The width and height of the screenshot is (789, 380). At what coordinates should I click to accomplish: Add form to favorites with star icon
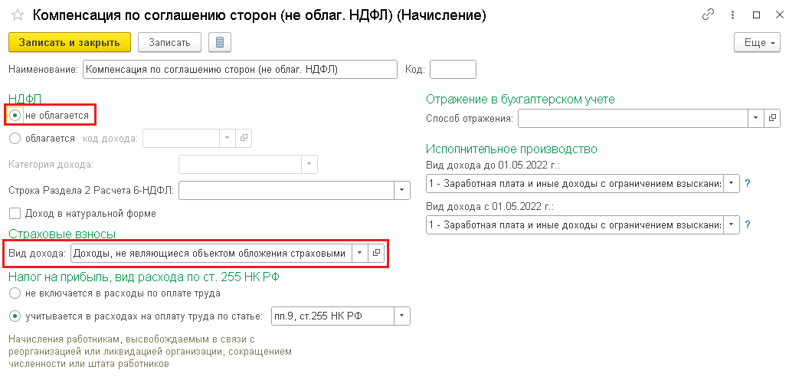pos(18,15)
